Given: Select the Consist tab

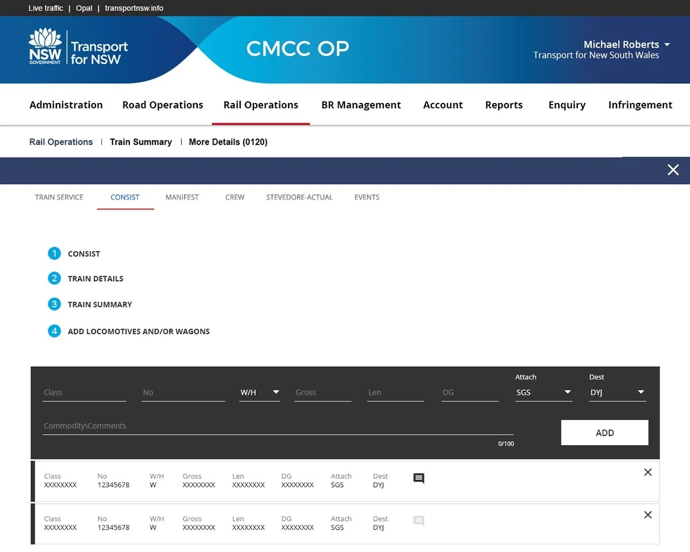Looking at the screenshot, I should pos(125,197).
